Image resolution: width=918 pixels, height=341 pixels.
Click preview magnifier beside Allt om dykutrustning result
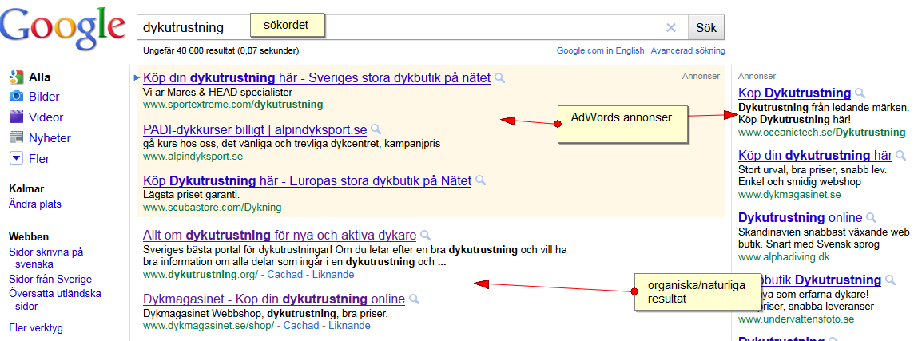coord(426,236)
